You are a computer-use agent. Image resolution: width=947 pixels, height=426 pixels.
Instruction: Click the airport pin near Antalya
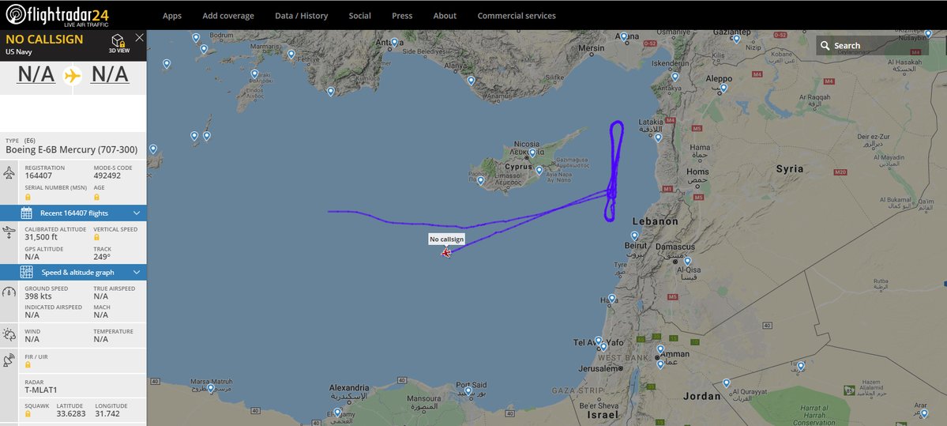pos(394,43)
